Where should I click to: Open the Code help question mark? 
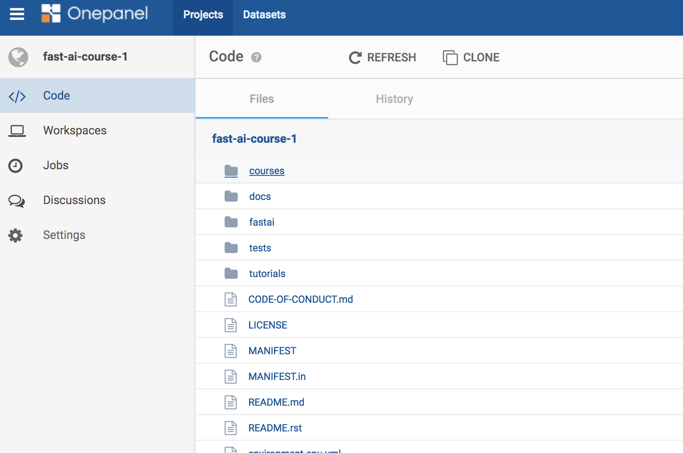(x=257, y=57)
